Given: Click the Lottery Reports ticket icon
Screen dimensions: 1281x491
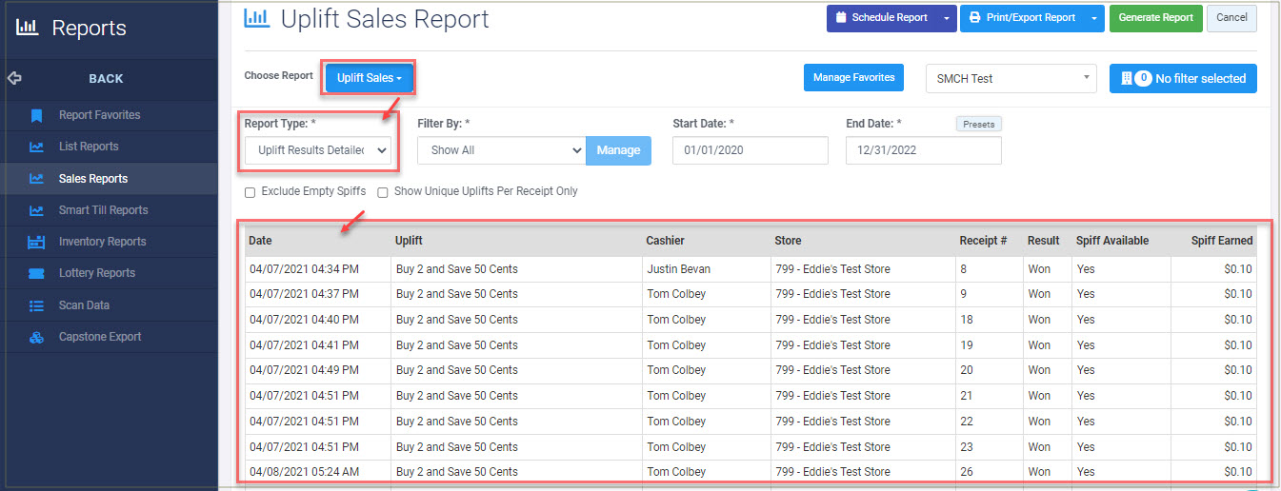Looking at the screenshot, I should pos(36,273).
